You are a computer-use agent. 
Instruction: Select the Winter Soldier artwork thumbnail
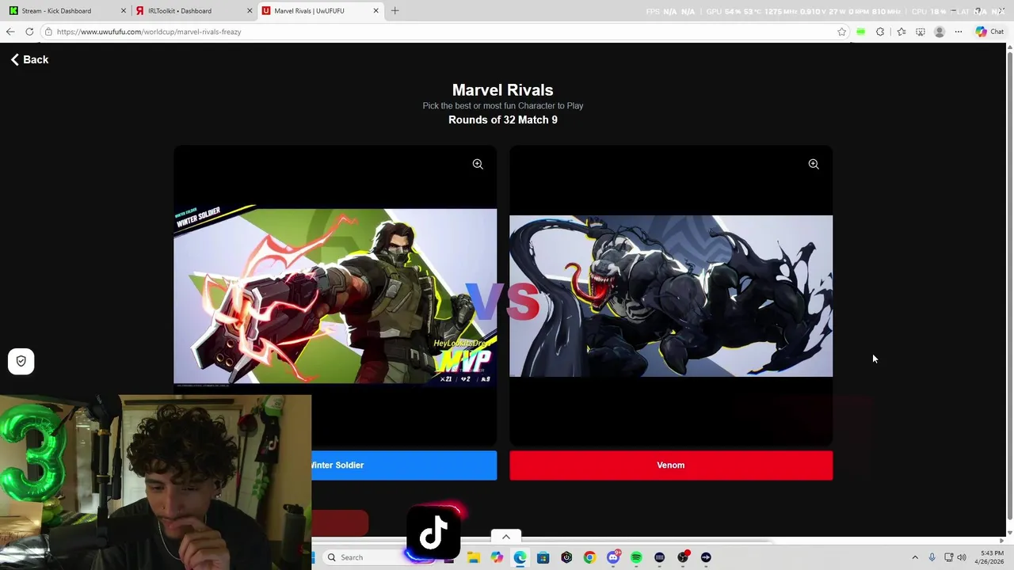click(335, 296)
